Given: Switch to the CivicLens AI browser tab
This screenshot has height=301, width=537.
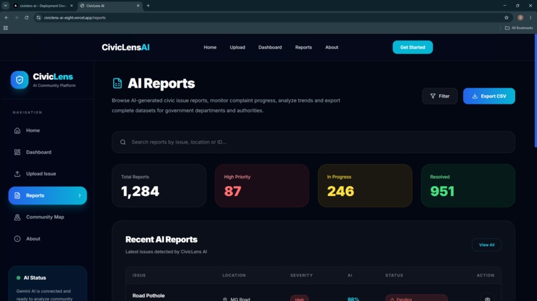Looking at the screenshot, I should click(x=109, y=6).
